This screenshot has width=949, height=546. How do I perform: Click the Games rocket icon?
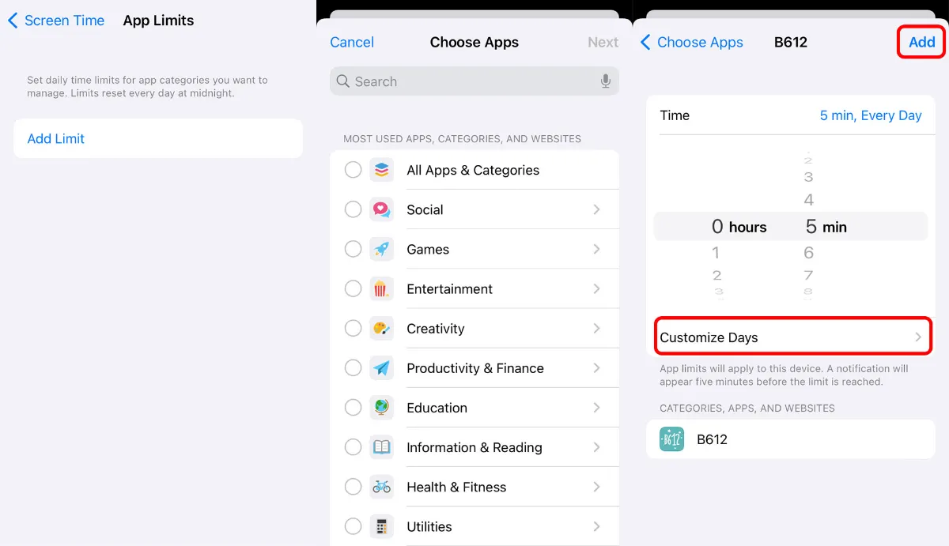pyautogui.click(x=382, y=249)
